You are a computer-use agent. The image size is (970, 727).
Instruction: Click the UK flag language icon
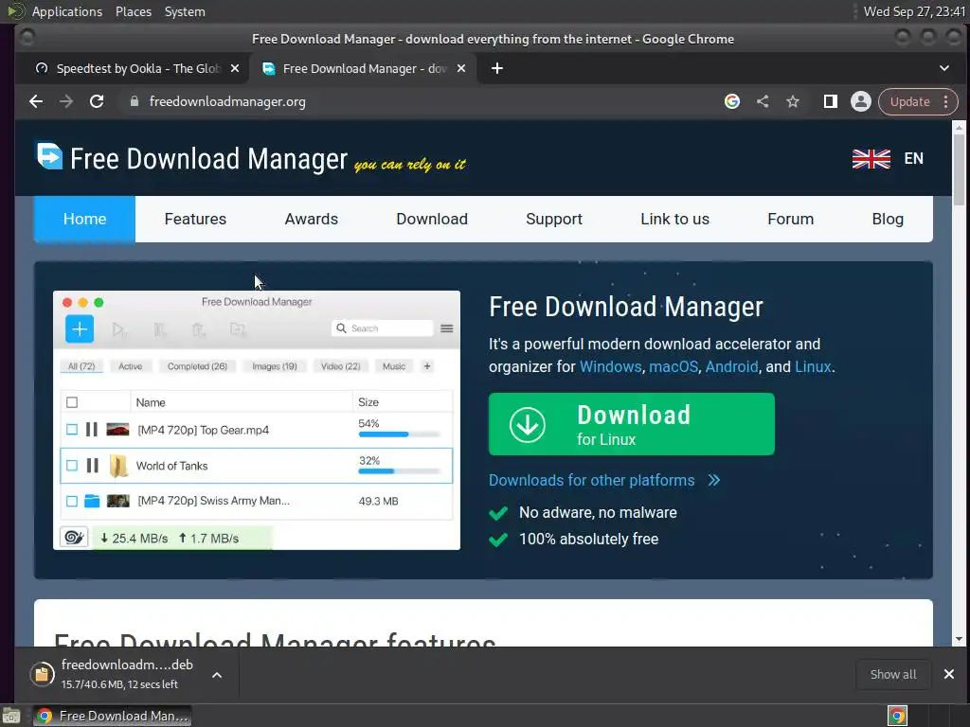tap(871, 159)
